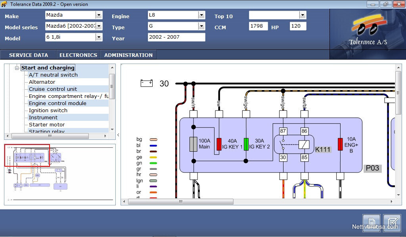Viewport: 406px width, 237px height.
Task: Click the green 30A IG KEY 2 fuse
Action: (x=246, y=144)
